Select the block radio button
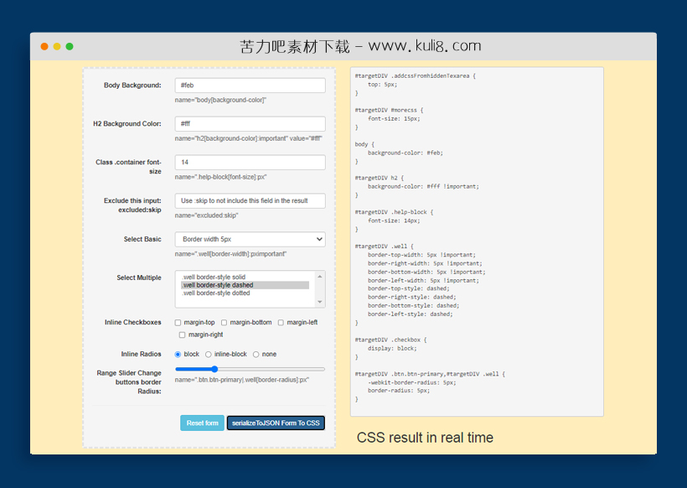This screenshot has height=488, width=687. (x=178, y=355)
